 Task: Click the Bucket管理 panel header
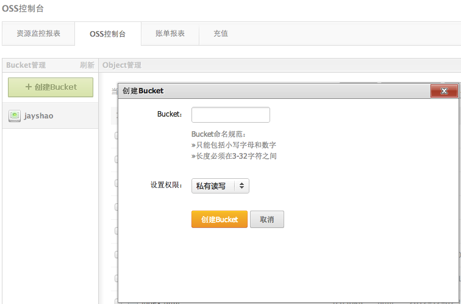pyautogui.click(x=26, y=65)
